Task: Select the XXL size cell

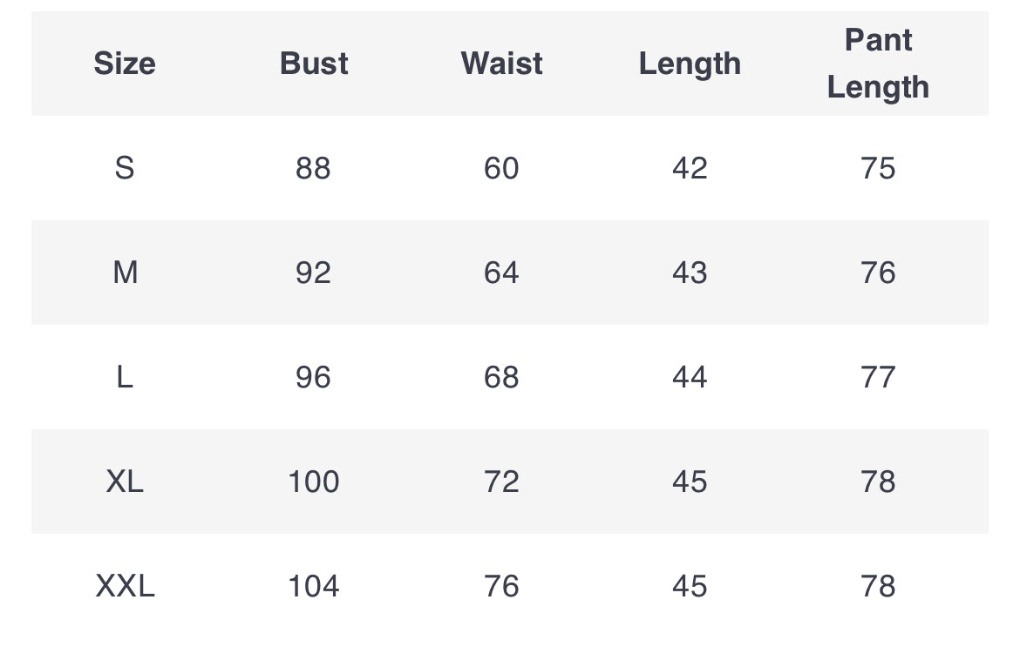Action: (125, 587)
